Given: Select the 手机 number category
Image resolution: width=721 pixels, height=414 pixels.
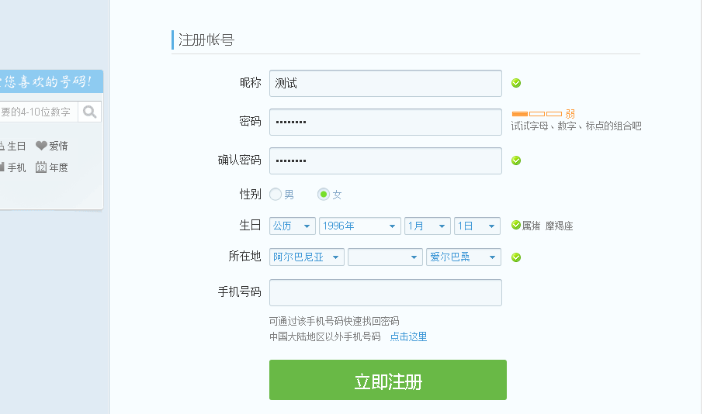Looking at the screenshot, I should [16, 167].
